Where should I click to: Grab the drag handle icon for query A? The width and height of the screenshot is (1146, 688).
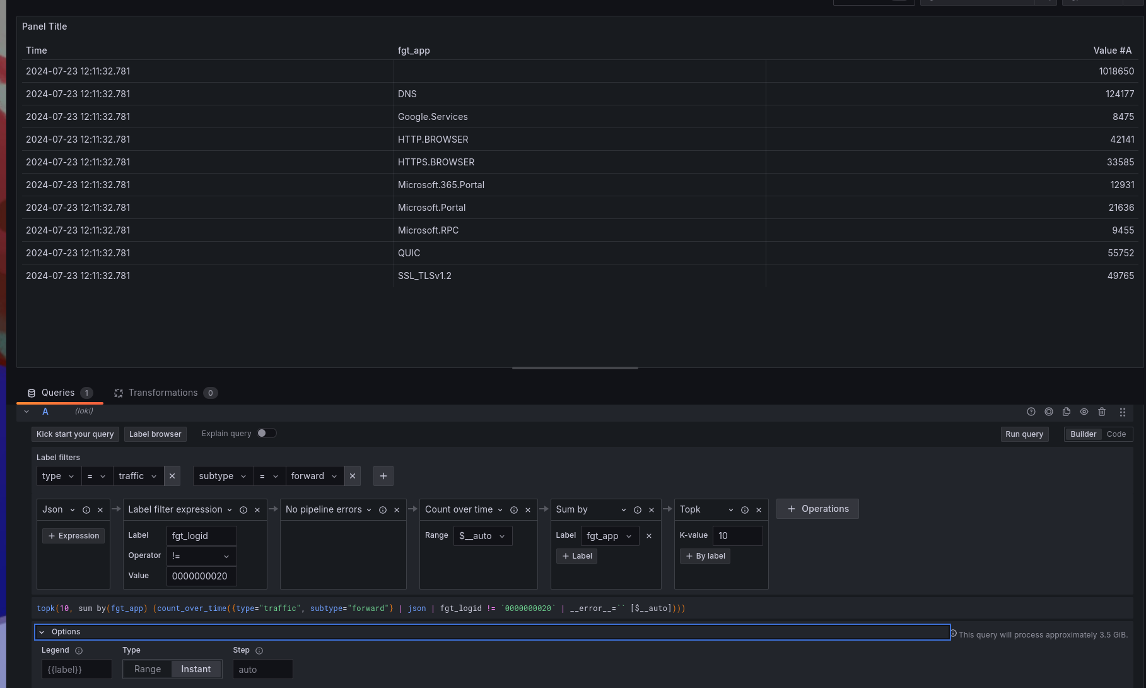1122,412
